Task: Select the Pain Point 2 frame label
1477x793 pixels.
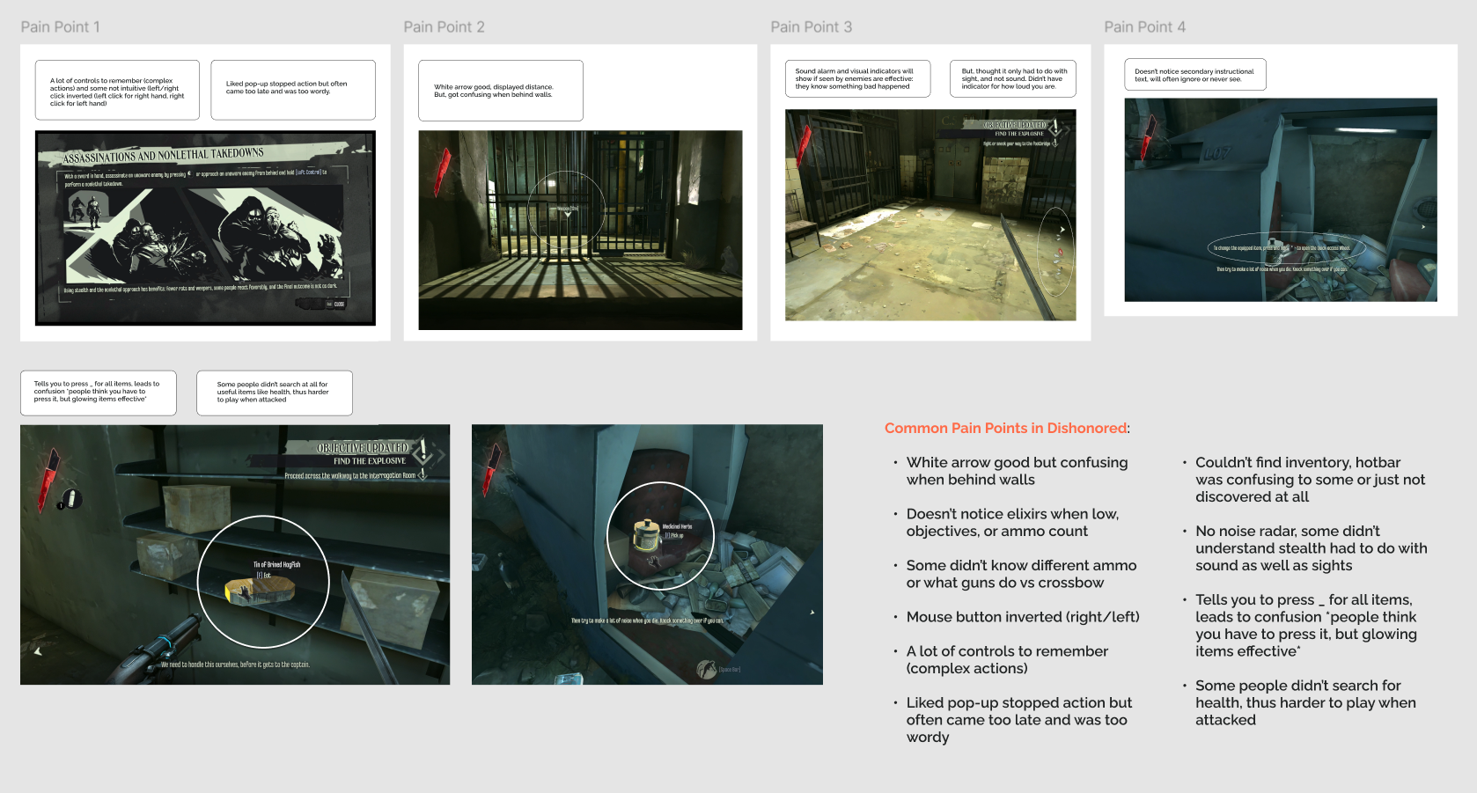Action: 444,27
